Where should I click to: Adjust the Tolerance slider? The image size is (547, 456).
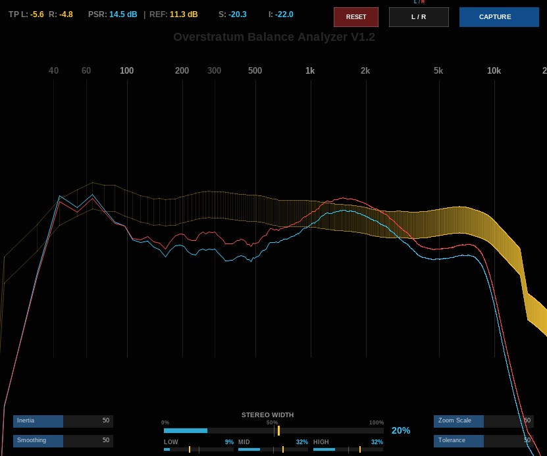pyautogui.click(x=484, y=441)
